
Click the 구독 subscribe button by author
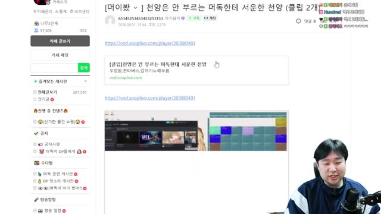click(x=194, y=18)
